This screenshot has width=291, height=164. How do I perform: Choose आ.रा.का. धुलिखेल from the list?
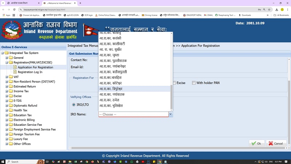pos(134,106)
